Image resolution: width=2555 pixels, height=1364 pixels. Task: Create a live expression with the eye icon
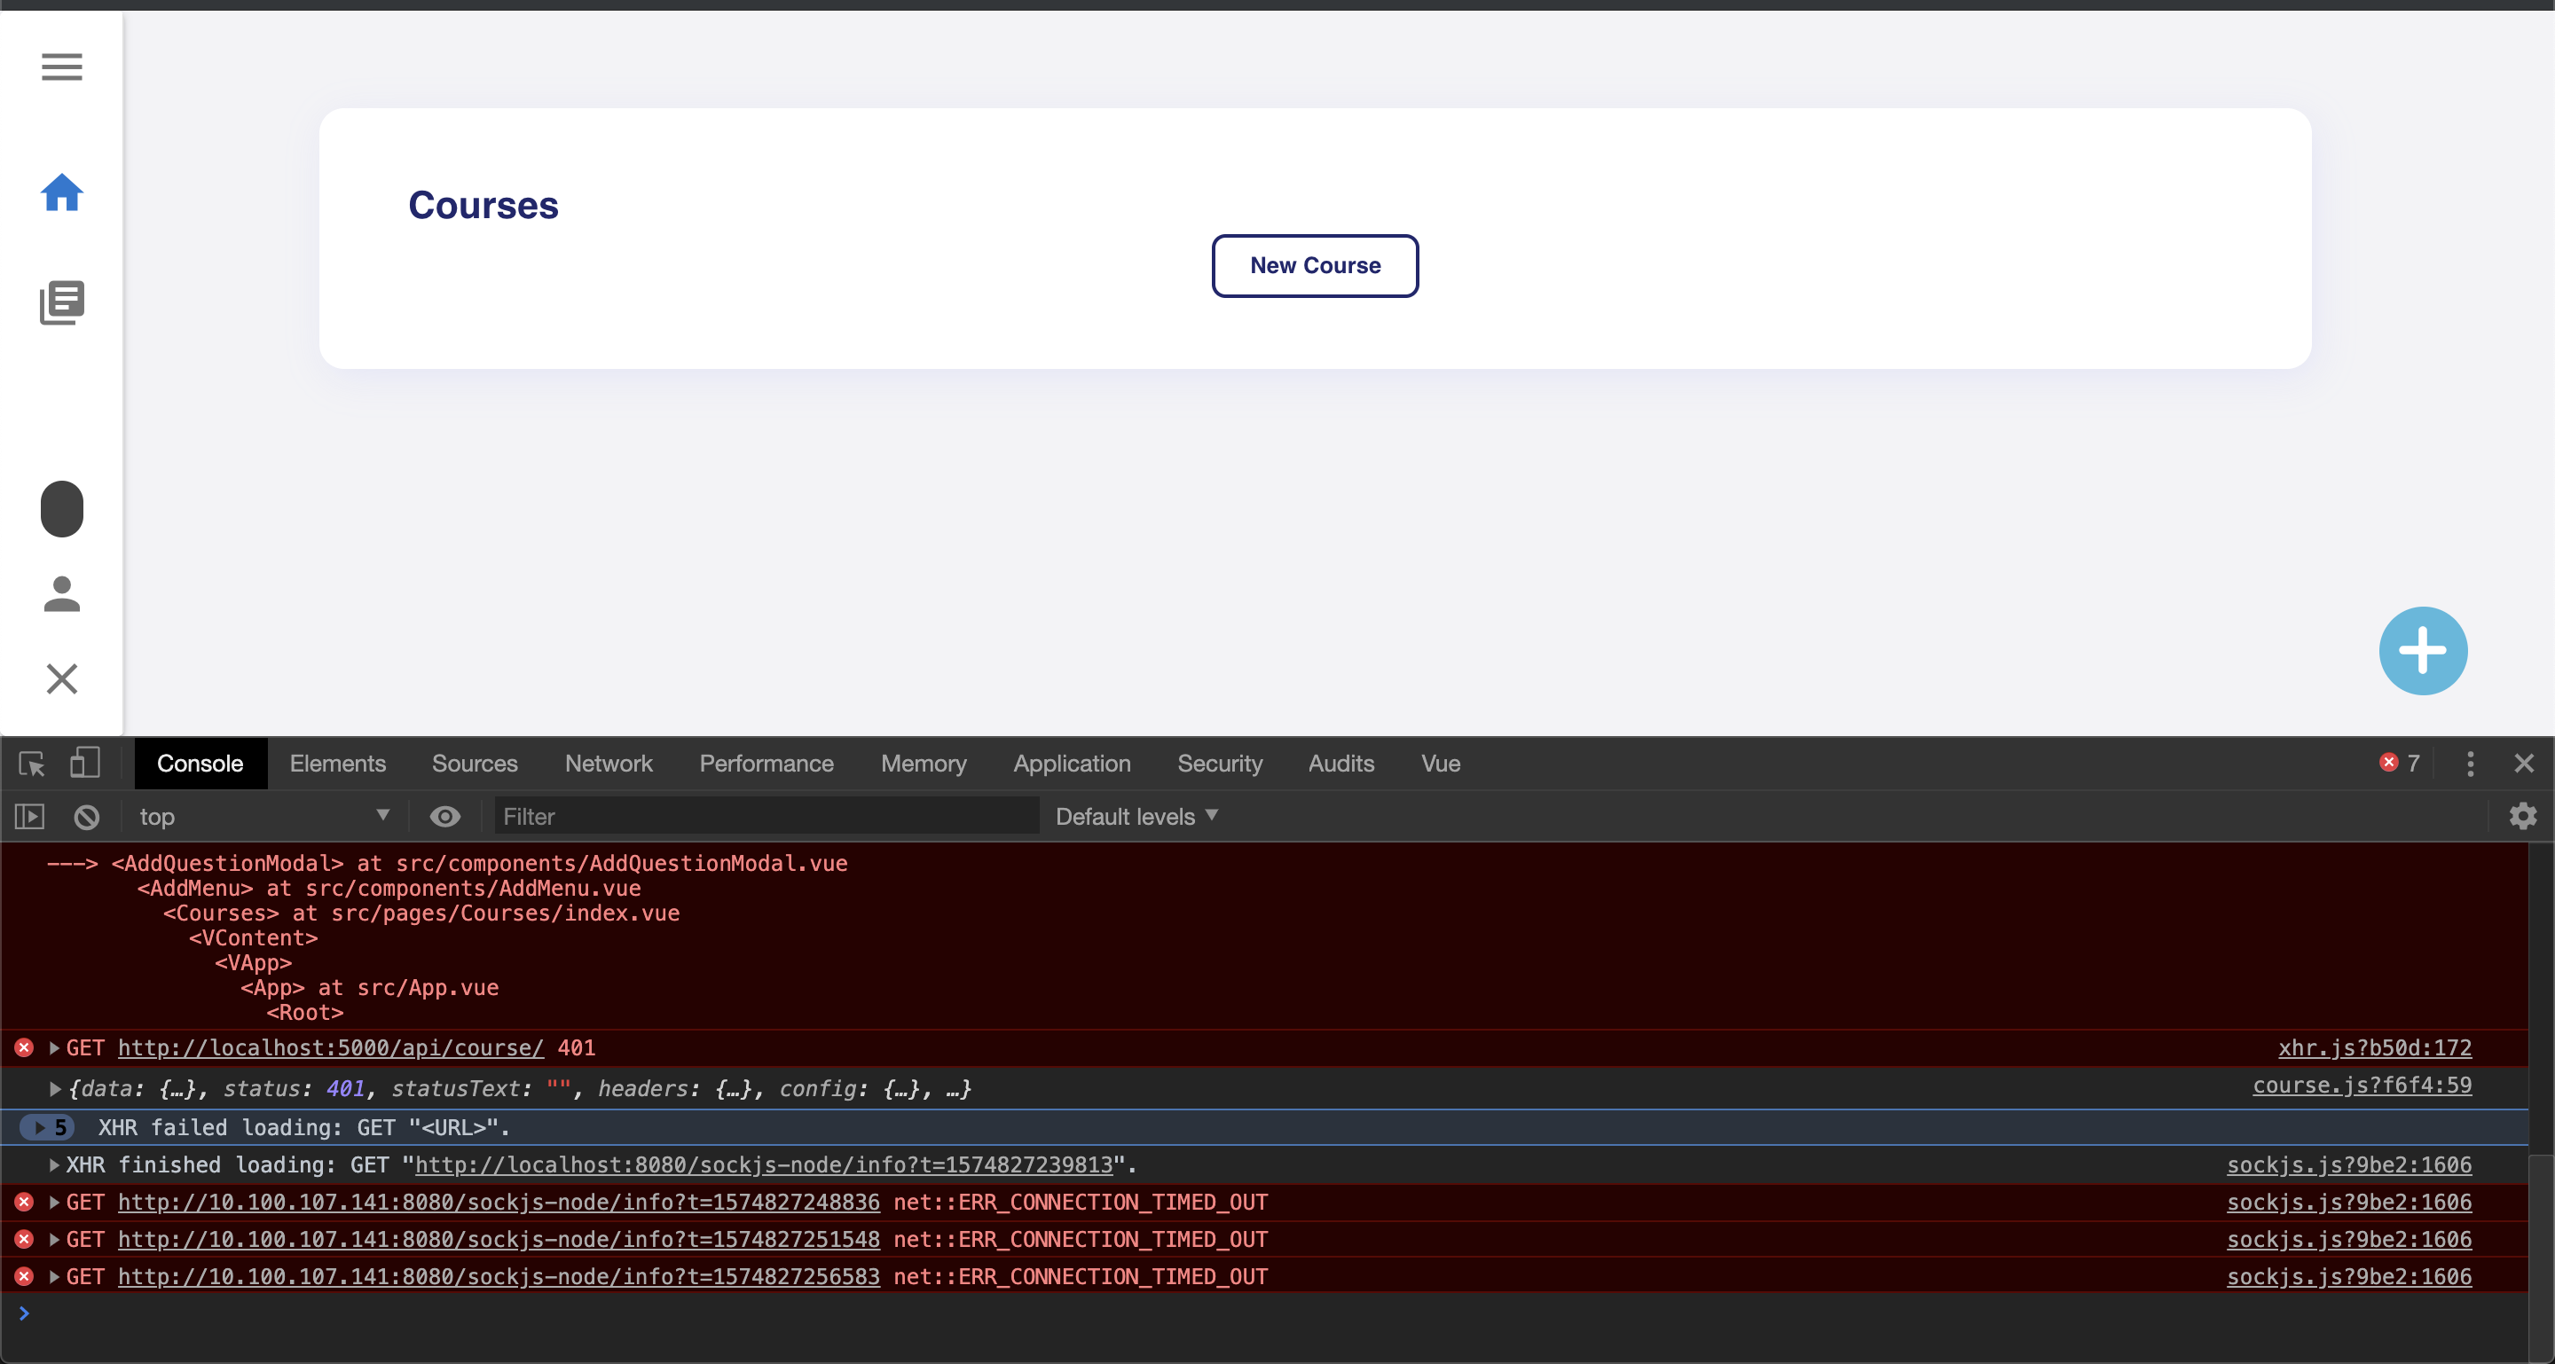pyautogui.click(x=444, y=816)
